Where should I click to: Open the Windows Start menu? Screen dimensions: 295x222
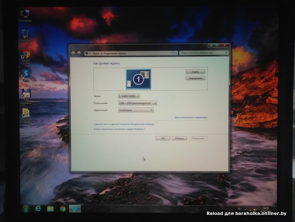(x=26, y=209)
